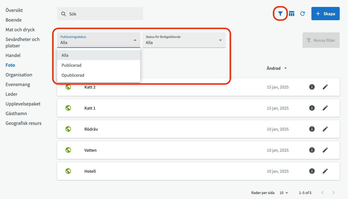Image resolution: width=348 pixels, height=199 pixels.
Task: Select Alla option in open list
Action: pos(65,55)
